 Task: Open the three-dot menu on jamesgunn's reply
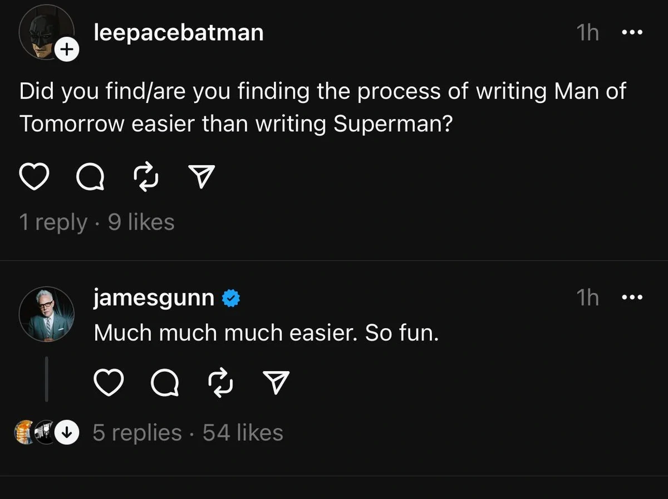click(632, 298)
